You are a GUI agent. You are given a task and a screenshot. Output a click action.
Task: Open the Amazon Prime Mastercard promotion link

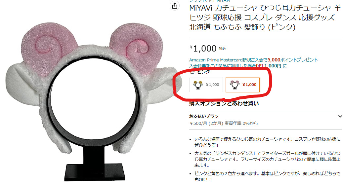(x=253, y=60)
